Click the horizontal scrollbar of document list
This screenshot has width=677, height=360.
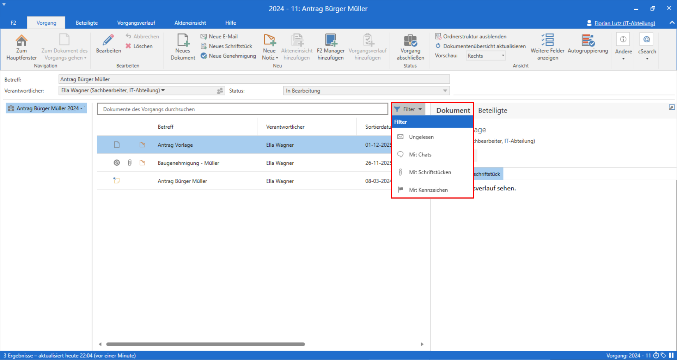205,344
